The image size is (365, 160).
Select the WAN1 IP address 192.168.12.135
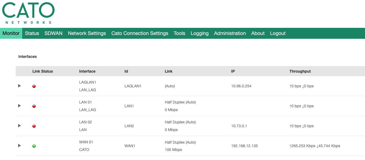click(244, 146)
